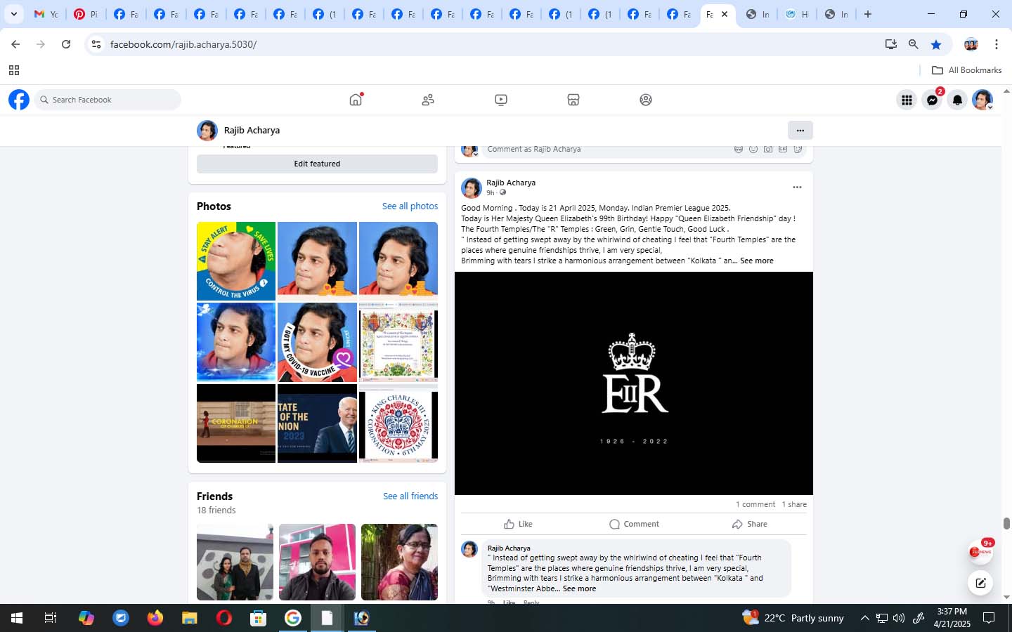Open Messenger chats icon
1012x632 pixels.
tap(932, 100)
